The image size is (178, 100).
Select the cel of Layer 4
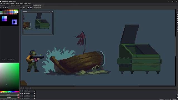point(35,94)
